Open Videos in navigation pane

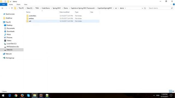(x=9, y=41)
